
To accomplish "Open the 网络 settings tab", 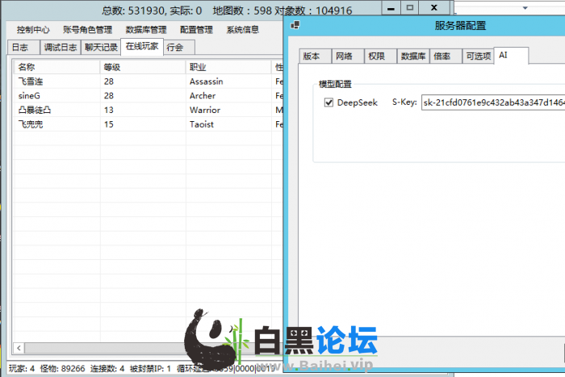I will 344,57.
